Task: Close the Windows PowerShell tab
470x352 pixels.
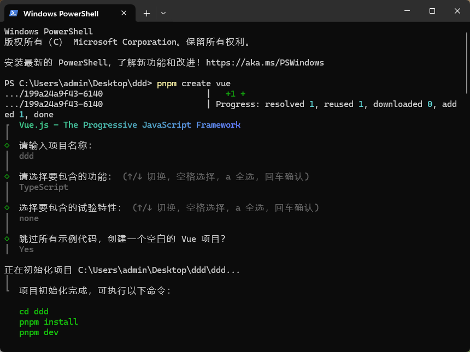Action: click(124, 13)
